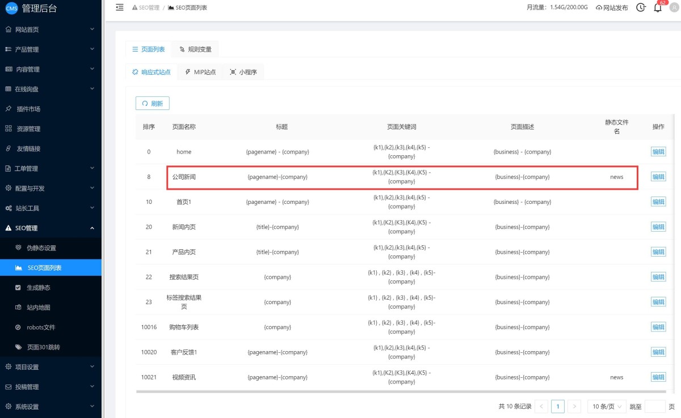Collapse the sidebar via the hamburger icon
Screen dimensions: 681x418
[x=119, y=7]
